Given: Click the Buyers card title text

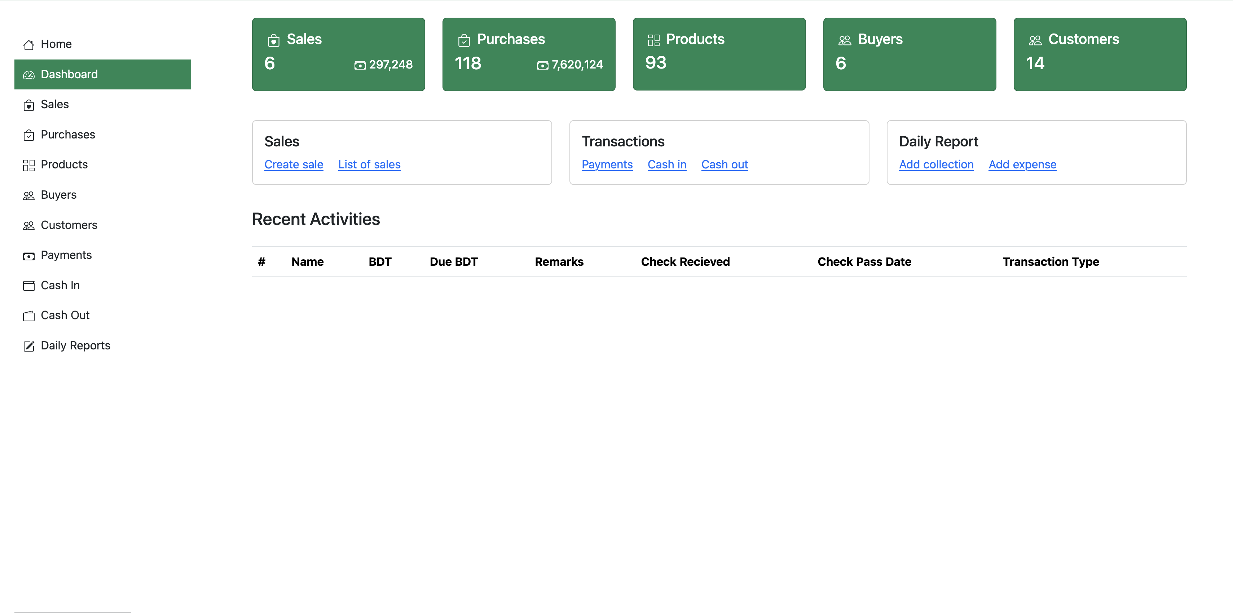Looking at the screenshot, I should (880, 39).
